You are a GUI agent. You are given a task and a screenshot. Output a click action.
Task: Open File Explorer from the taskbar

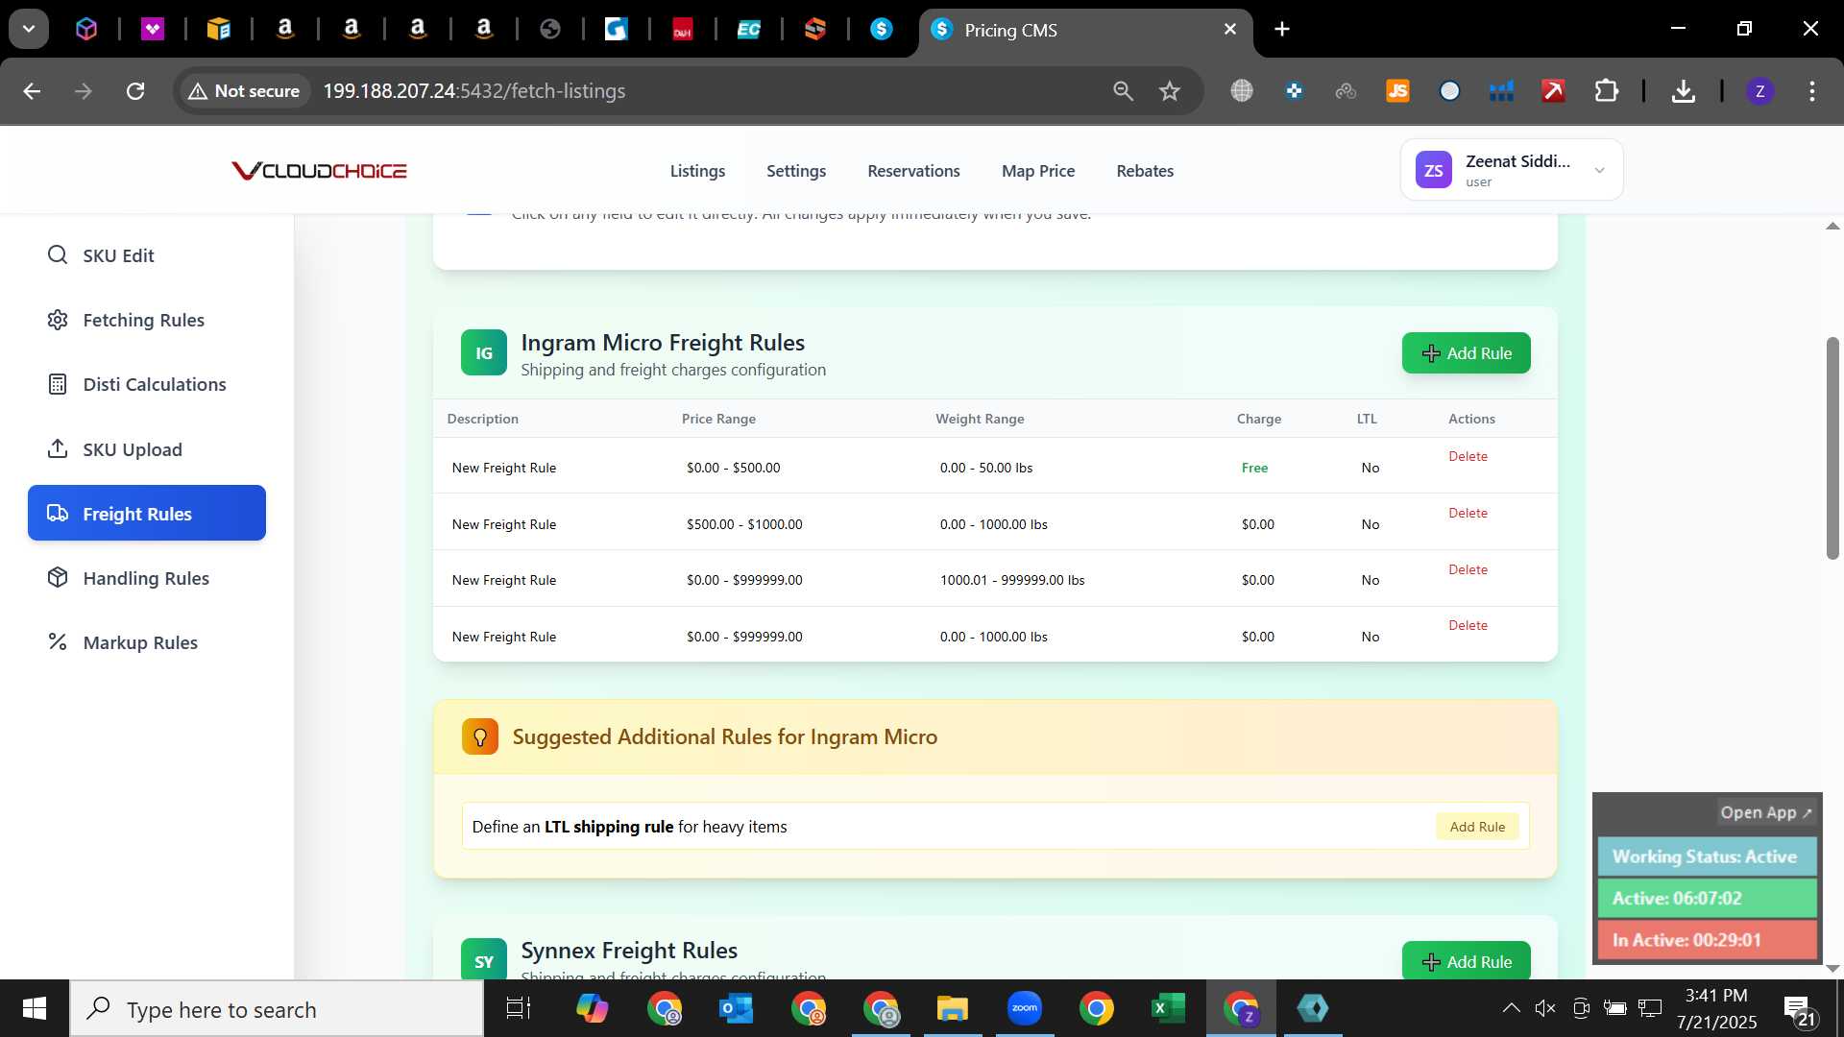point(953,1008)
